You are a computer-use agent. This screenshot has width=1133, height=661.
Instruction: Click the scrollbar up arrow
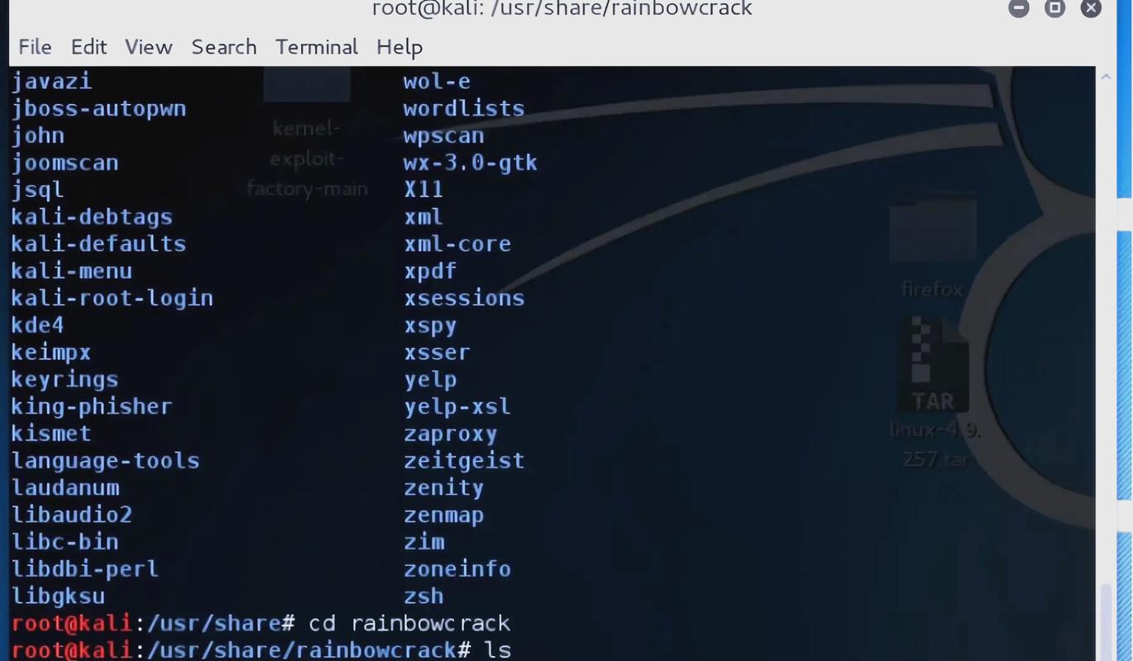[x=1106, y=77]
